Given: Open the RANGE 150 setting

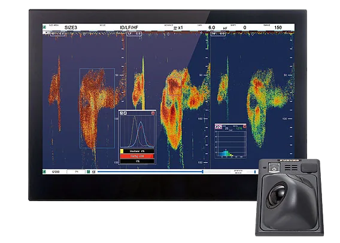Looking at the screenshot, I should [x=278, y=28].
